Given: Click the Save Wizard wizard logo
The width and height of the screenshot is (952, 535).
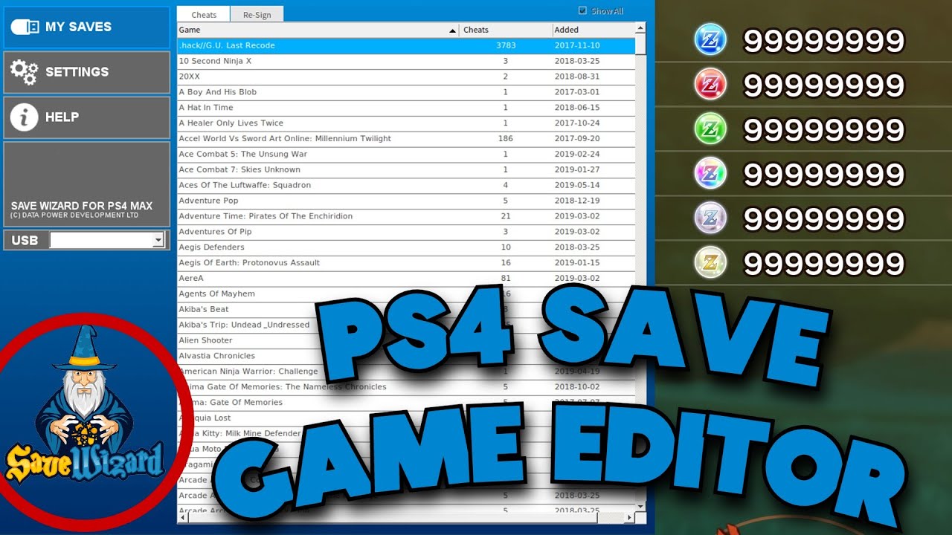Looking at the screenshot, I should click(83, 406).
